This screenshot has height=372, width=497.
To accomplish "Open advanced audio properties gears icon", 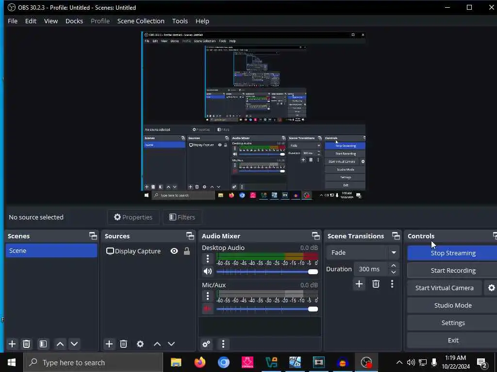I will point(206,344).
